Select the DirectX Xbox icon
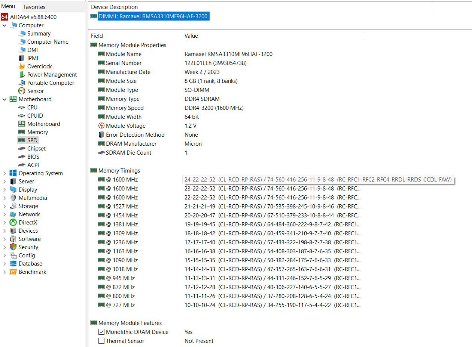Viewport: 472px width, 347px height. 13,222
